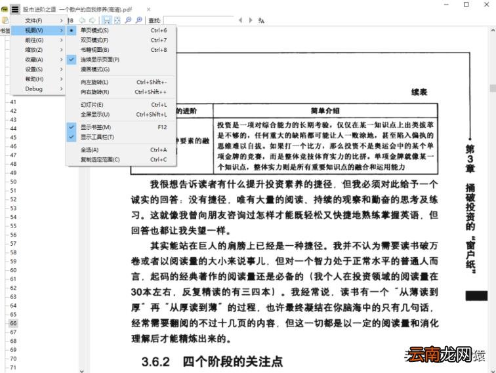This screenshot has height=373, width=496.
Task: Expand the 文件(F) submenu
Action: pos(38,20)
